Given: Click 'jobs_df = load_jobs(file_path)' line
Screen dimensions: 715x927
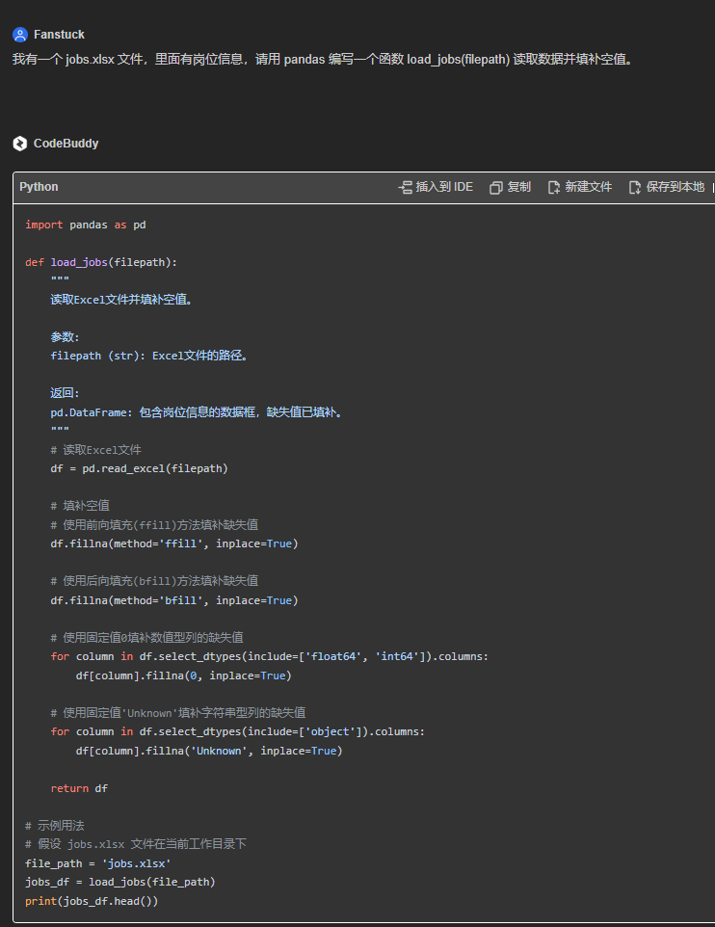Looking at the screenshot, I should pyautogui.click(x=120, y=882).
